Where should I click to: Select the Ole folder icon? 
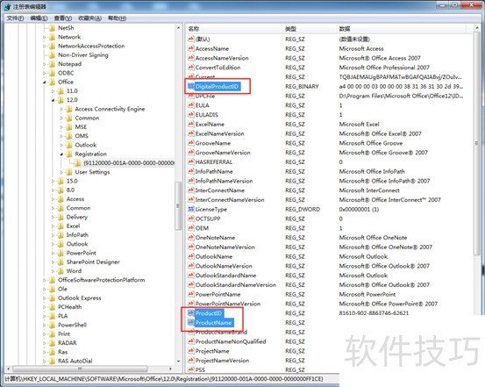coord(52,289)
